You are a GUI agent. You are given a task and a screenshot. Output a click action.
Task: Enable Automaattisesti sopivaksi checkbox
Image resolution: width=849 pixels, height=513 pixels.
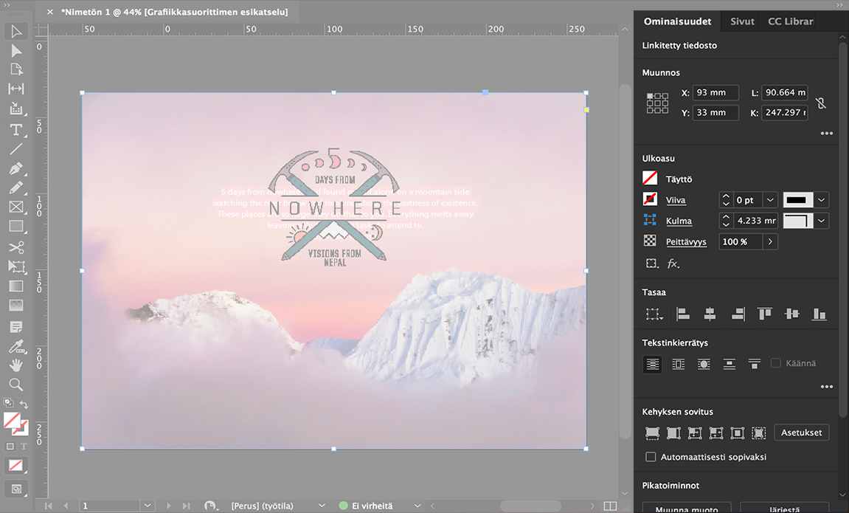coord(651,457)
